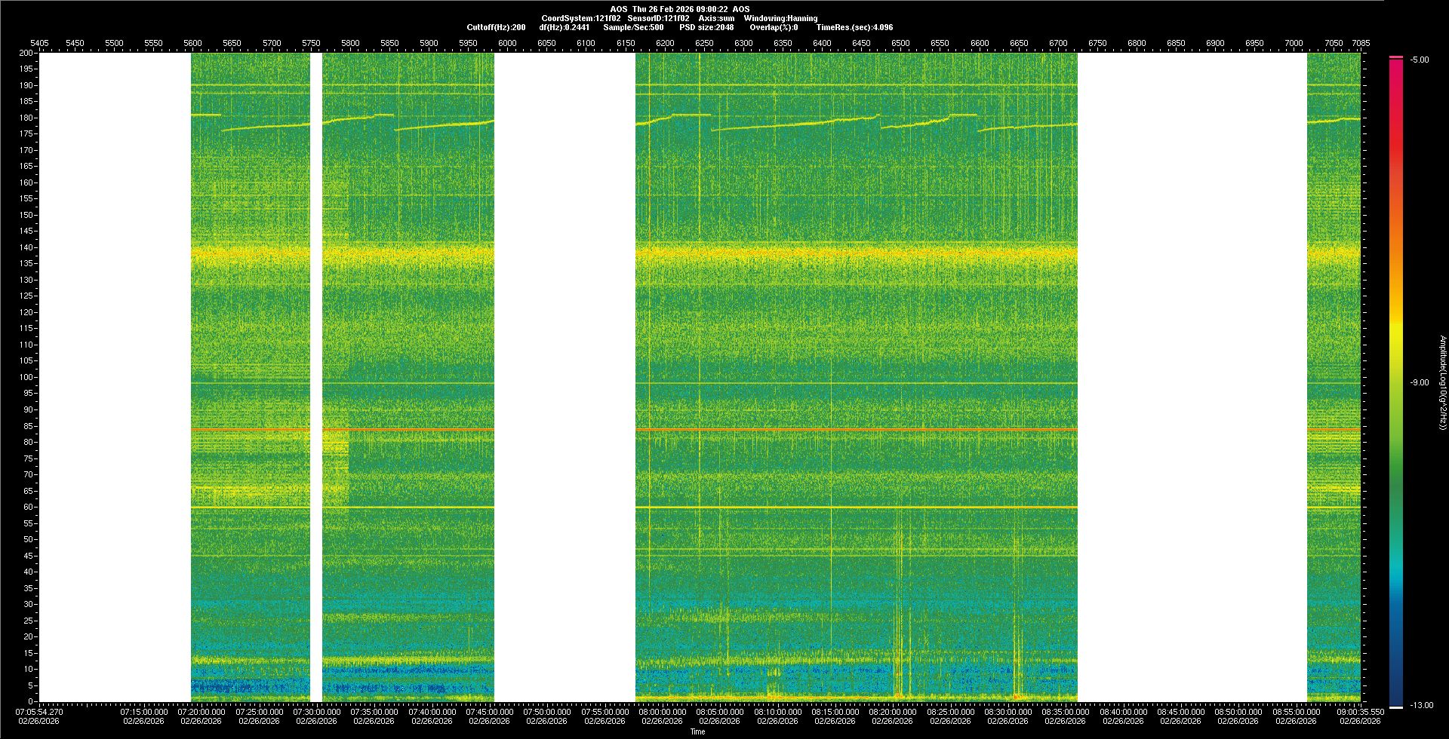Image resolution: width=1449 pixels, height=739 pixels.
Task: Click the PSD size:2048 header text
Action: [x=706, y=27]
